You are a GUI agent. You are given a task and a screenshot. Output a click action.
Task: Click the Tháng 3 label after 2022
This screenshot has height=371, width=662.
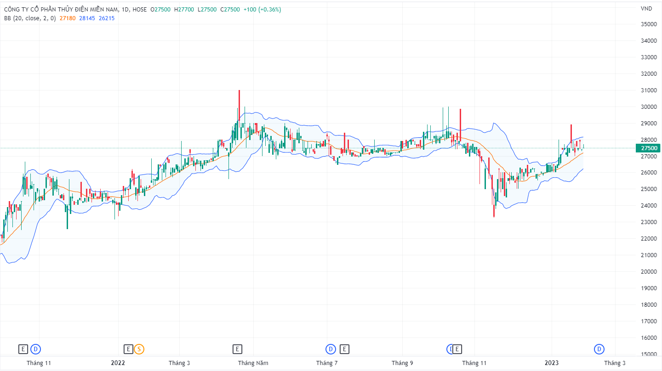(x=179, y=363)
